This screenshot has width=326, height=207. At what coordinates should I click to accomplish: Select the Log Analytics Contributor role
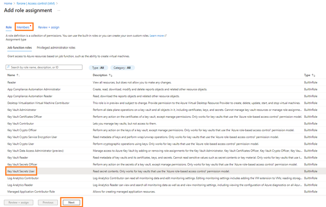coord(23,178)
